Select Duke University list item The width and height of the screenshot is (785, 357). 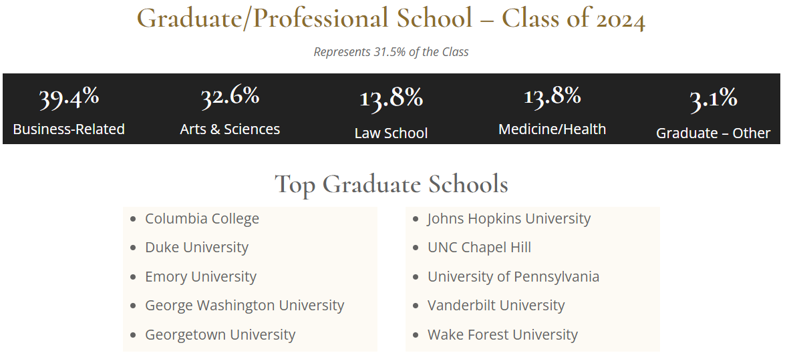point(196,248)
